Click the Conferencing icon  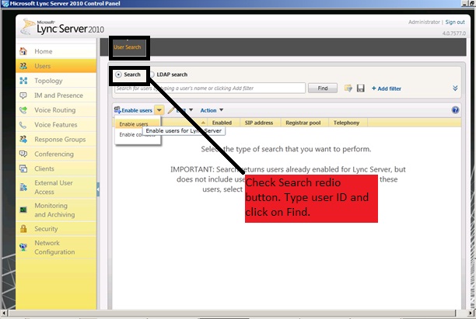(23, 154)
